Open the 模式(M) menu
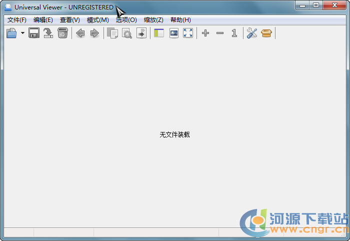The image size is (350, 241). tap(97, 20)
